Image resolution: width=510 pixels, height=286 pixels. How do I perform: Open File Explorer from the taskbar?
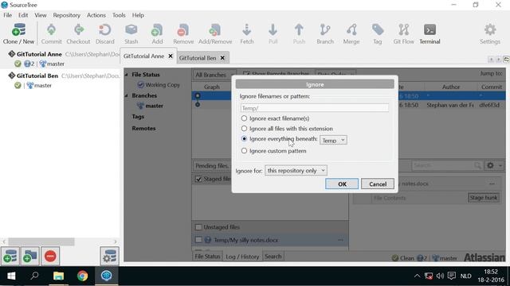[58, 276]
